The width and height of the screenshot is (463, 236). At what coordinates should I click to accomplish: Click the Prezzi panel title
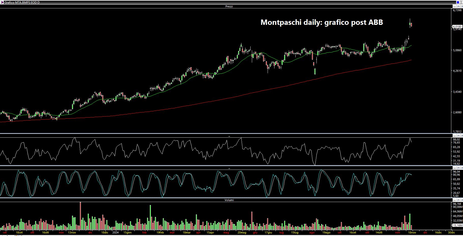point(229,6)
